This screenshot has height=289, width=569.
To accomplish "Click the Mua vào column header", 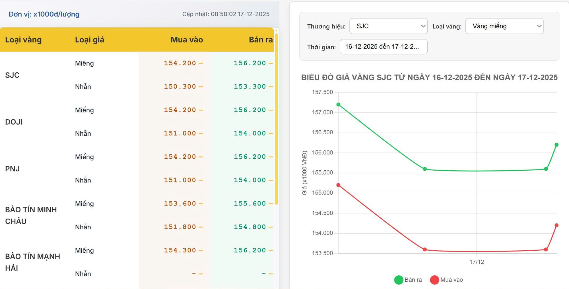I will click(187, 40).
